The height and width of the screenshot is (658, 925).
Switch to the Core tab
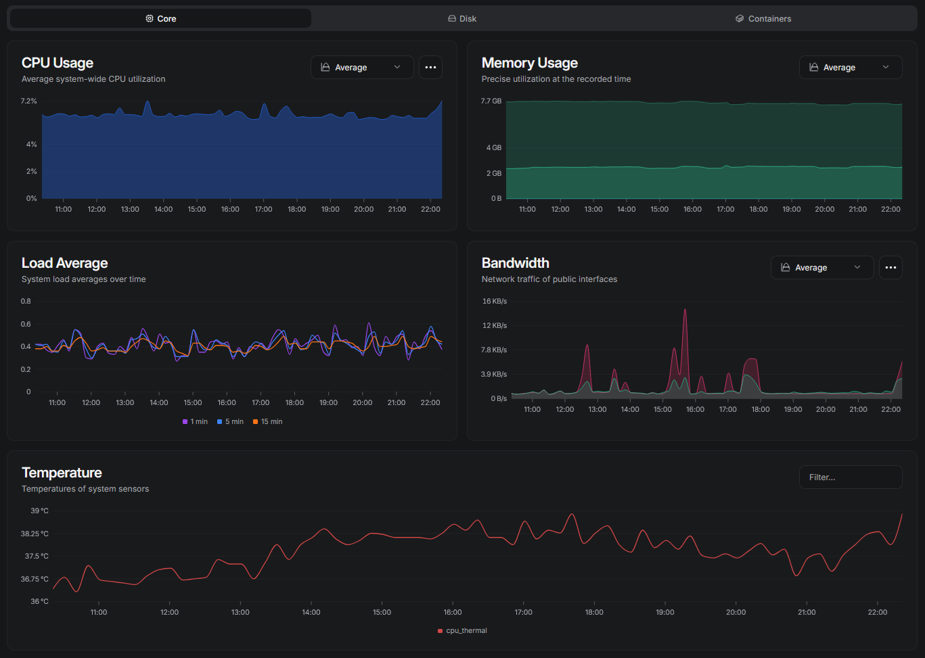160,18
